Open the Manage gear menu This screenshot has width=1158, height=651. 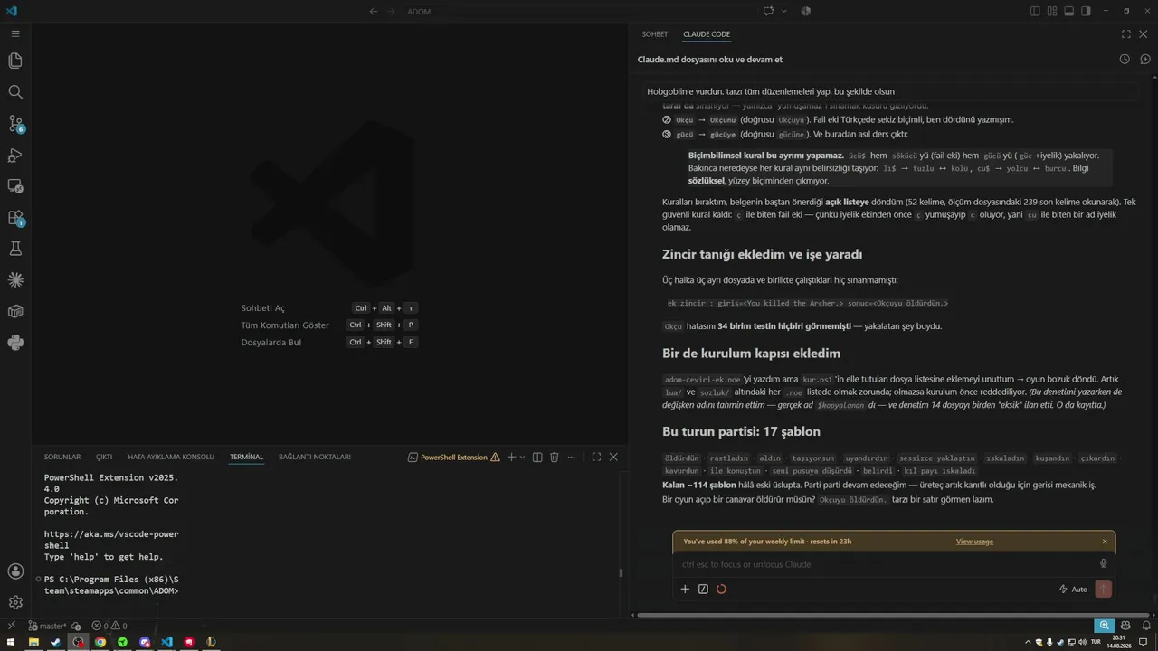15,602
